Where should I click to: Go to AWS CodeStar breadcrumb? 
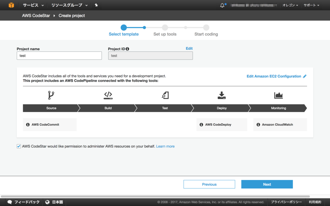[x=36, y=15]
